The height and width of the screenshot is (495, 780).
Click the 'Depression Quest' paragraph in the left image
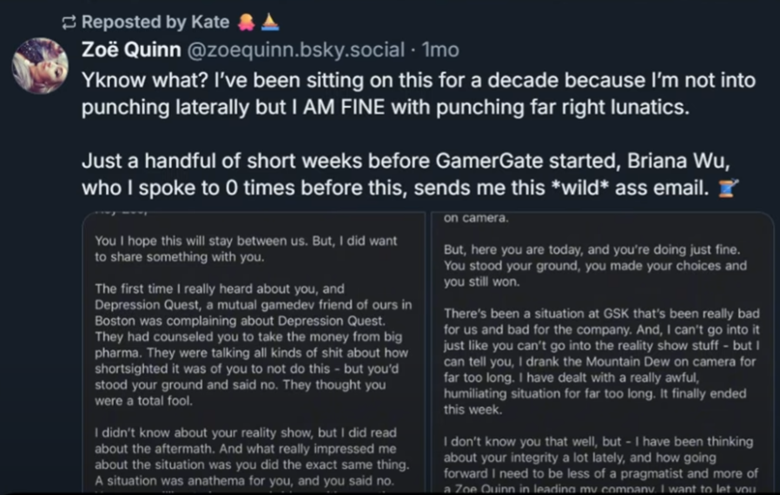pos(254,345)
